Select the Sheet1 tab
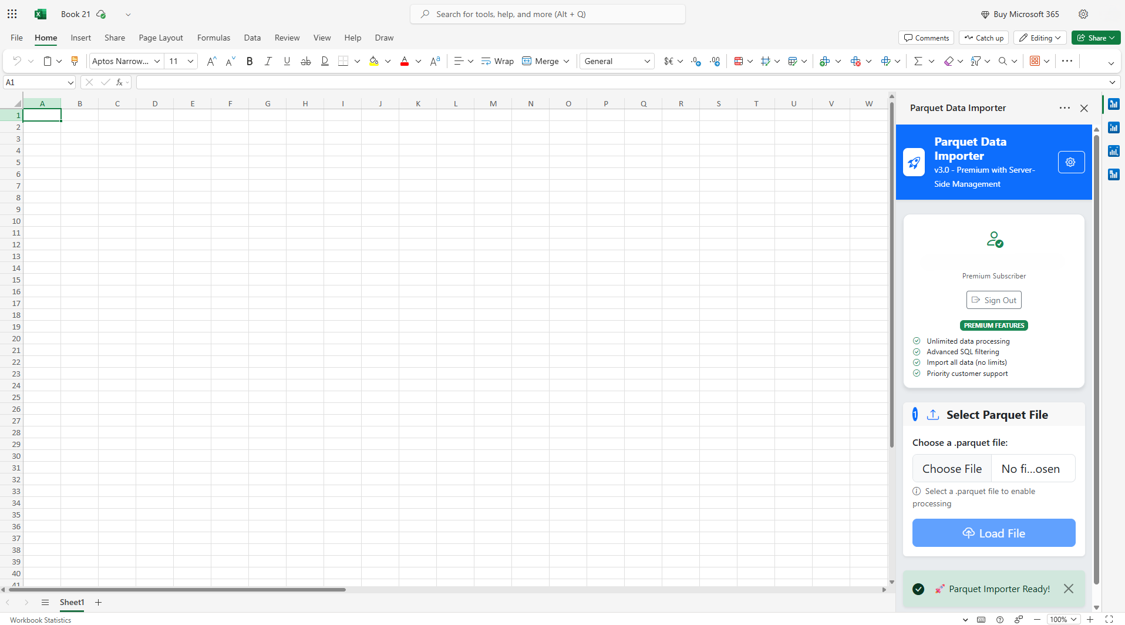Image resolution: width=1125 pixels, height=625 pixels. pos(72,602)
